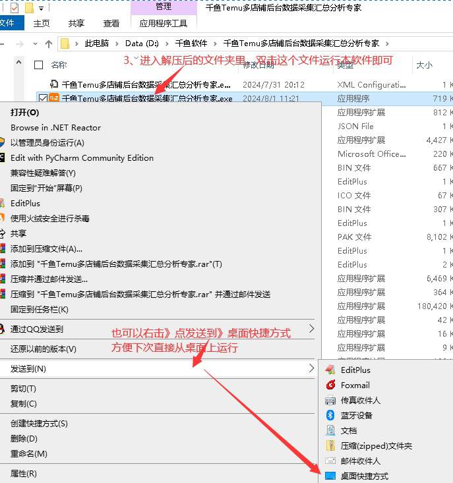Screen dimensions: 453x483
Task: Choose 添加到压缩文件(A)...
Action: click(46, 248)
